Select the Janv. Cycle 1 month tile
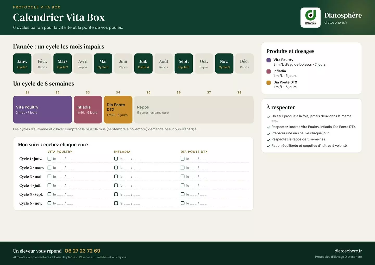This screenshot has height=265, width=375. 22,64
